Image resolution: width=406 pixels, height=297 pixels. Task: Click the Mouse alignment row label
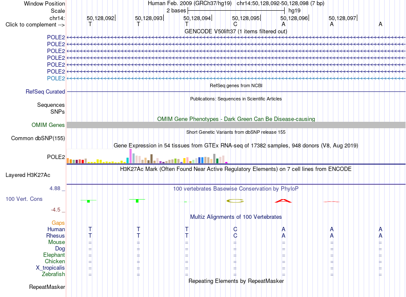pos(56,242)
